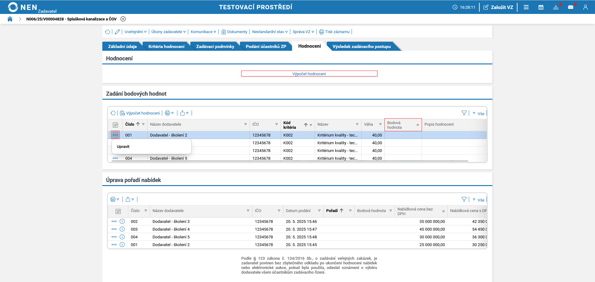Open row actions dots for Dodavatel - školení 4
595x282 pixels.
point(114,229)
